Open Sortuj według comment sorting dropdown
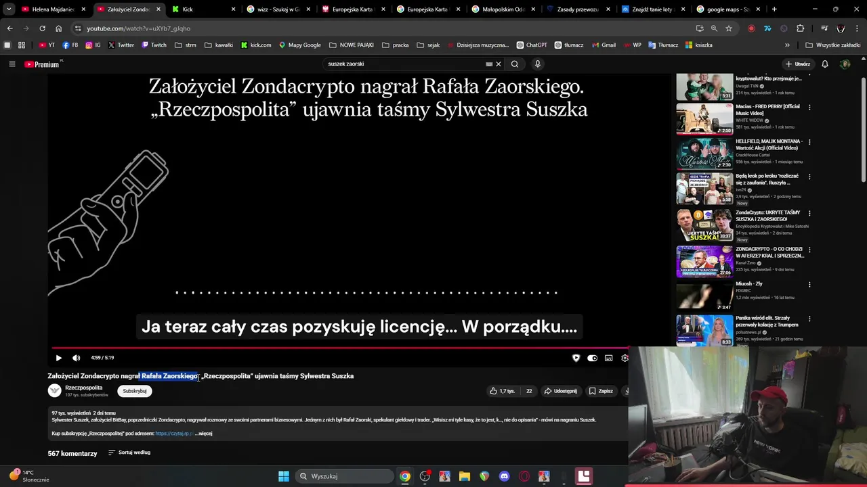The height and width of the screenshot is (487, 867). point(129,453)
